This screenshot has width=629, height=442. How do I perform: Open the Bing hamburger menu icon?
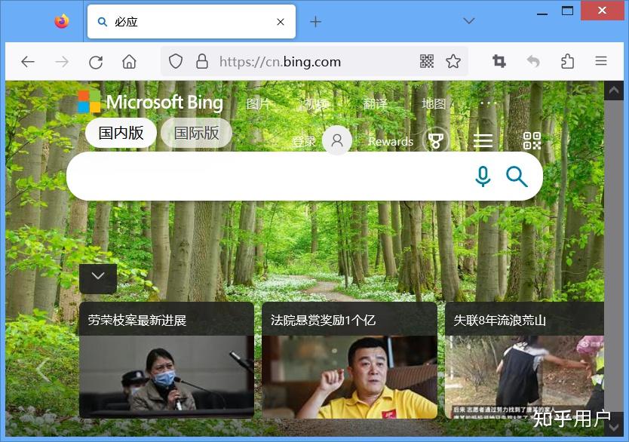click(x=483, y=140)
